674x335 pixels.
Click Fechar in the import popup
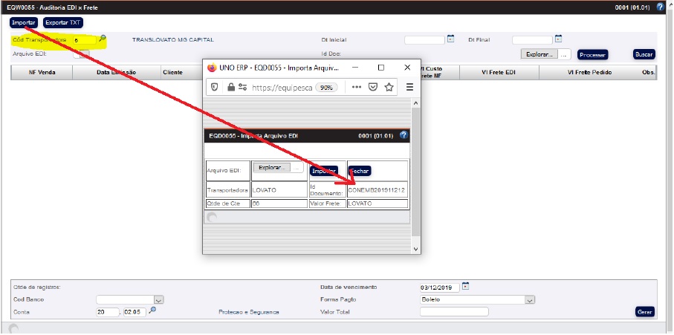coord(359,170)
